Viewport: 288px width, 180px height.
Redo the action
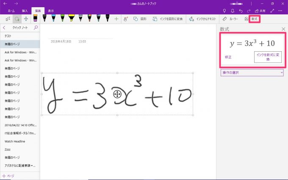coord(249,11)
